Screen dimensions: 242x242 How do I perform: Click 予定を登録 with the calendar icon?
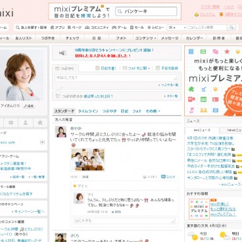coord(167,68)
